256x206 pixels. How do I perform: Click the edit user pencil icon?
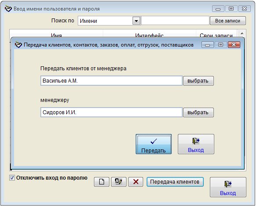(119, 182)
